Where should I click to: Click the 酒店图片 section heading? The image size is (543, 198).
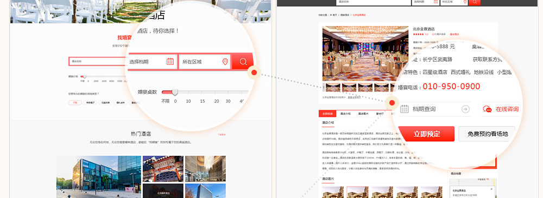(x=328, y=179)
